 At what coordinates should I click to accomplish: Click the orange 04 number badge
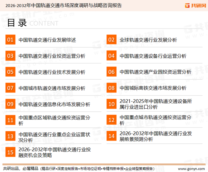pos(111,56)
